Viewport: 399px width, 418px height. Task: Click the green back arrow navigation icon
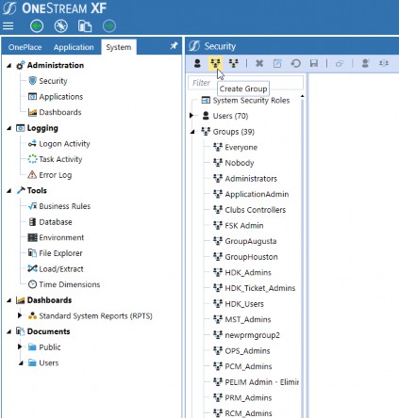37,25
